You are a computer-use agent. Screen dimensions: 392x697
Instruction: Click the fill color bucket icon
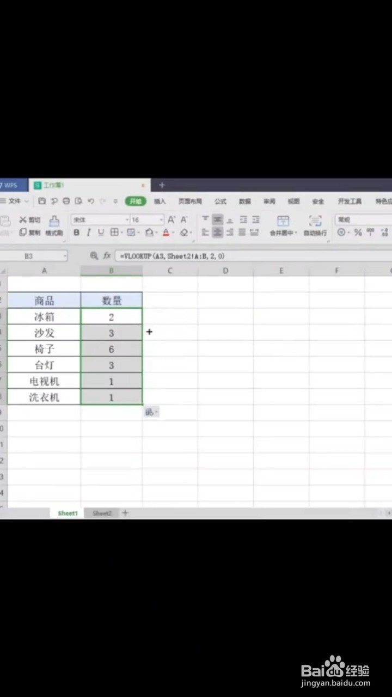149,233
